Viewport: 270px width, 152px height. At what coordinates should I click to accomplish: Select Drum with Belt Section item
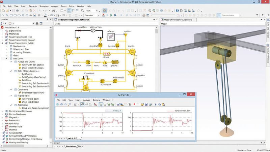[33, 68]
